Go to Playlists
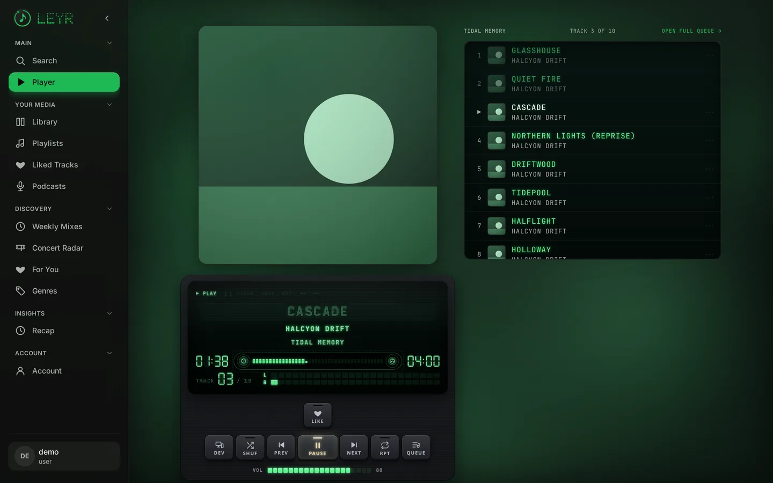The height and width of the screenshot is (483, 773). [64, 143]
